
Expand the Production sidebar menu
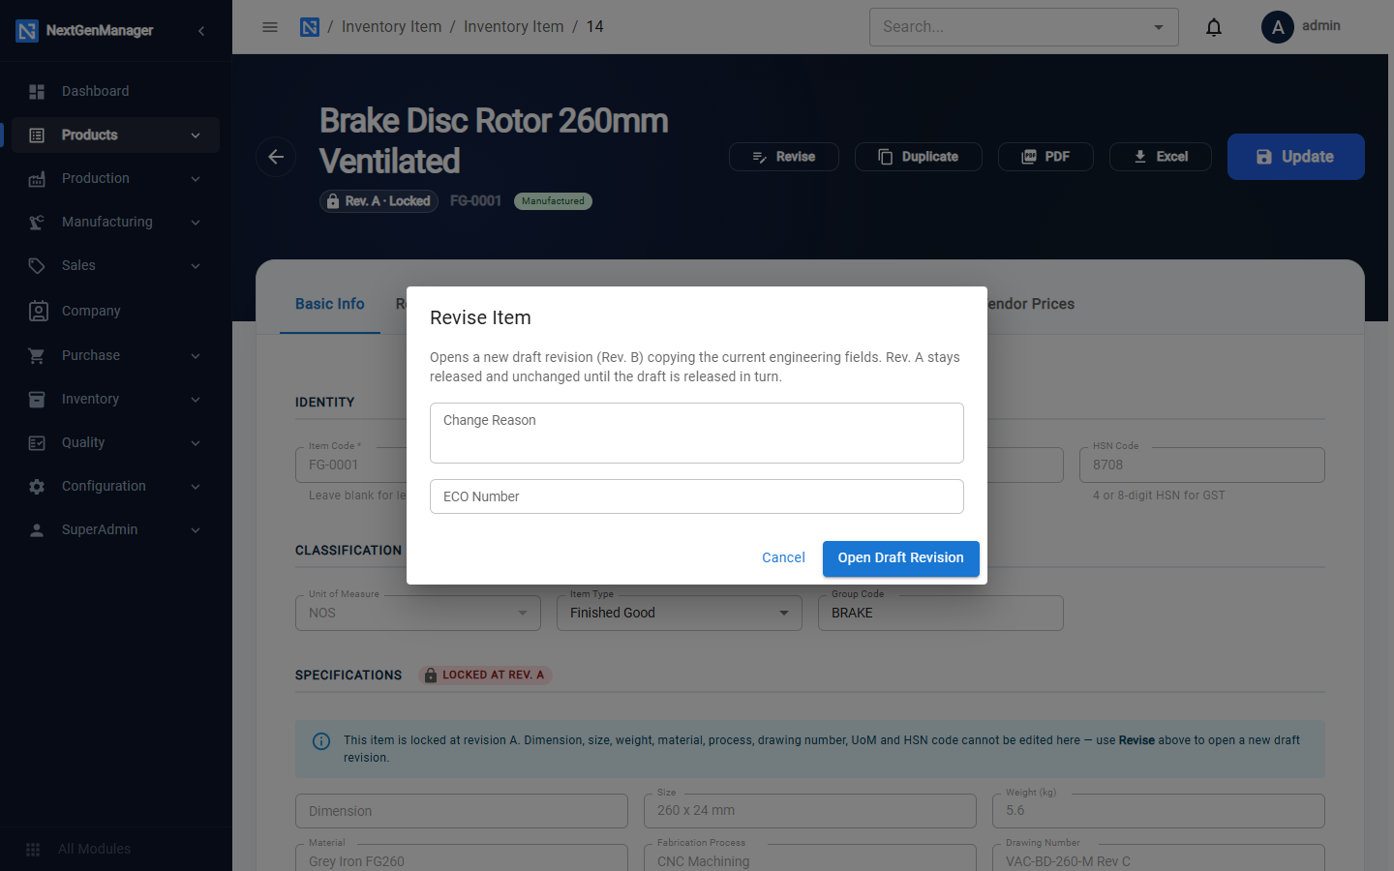116,178
